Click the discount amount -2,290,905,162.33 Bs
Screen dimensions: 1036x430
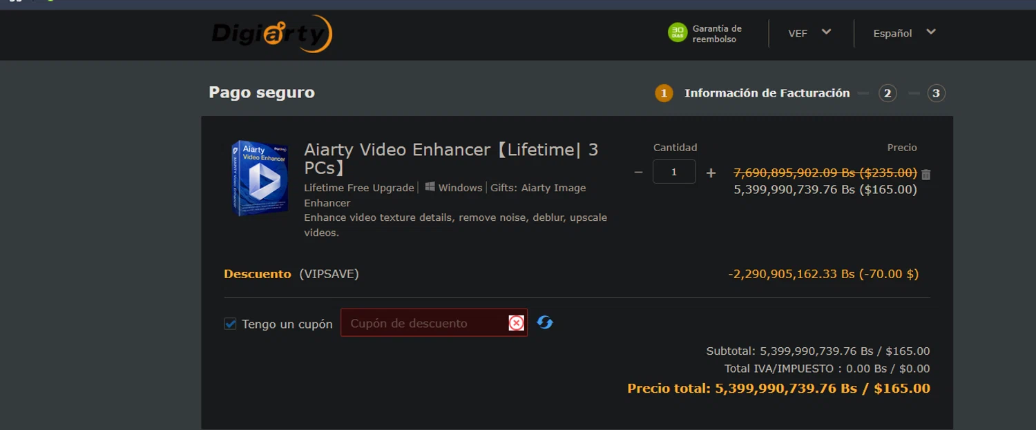pos(823,274)
